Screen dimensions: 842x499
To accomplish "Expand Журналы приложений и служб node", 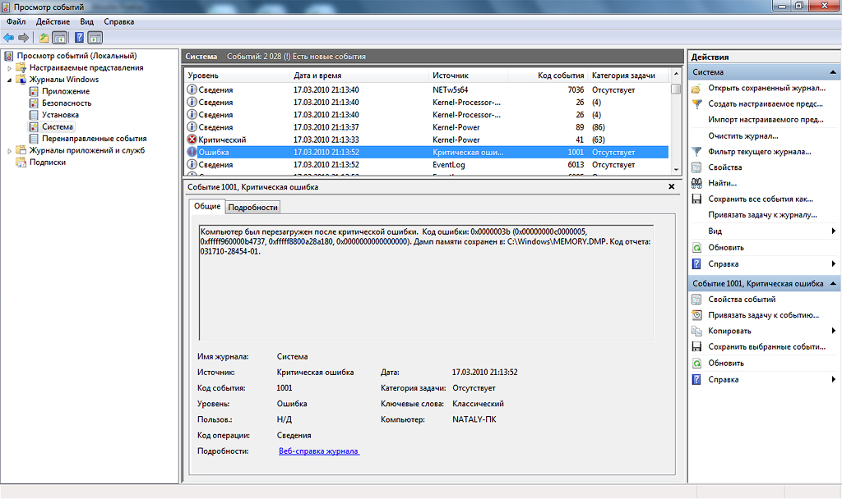I will pos(10,151).
